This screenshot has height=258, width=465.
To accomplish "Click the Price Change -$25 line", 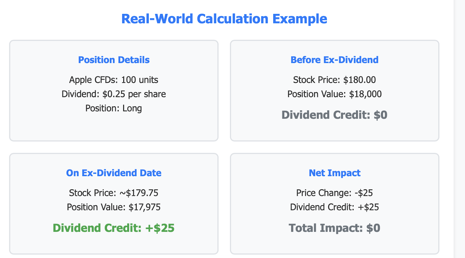I will (x=335, y=193).
